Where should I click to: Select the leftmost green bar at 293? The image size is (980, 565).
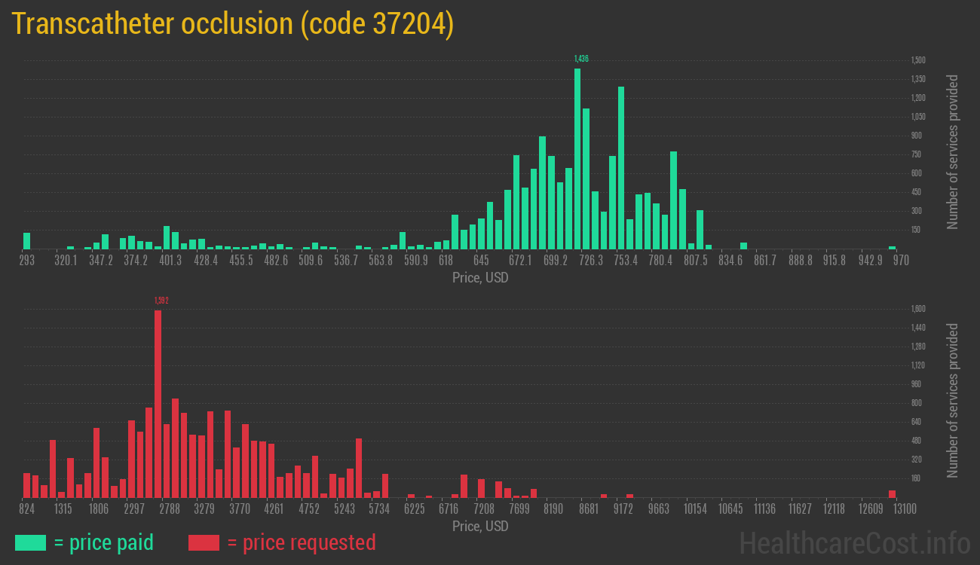click(x=27, y=240)
